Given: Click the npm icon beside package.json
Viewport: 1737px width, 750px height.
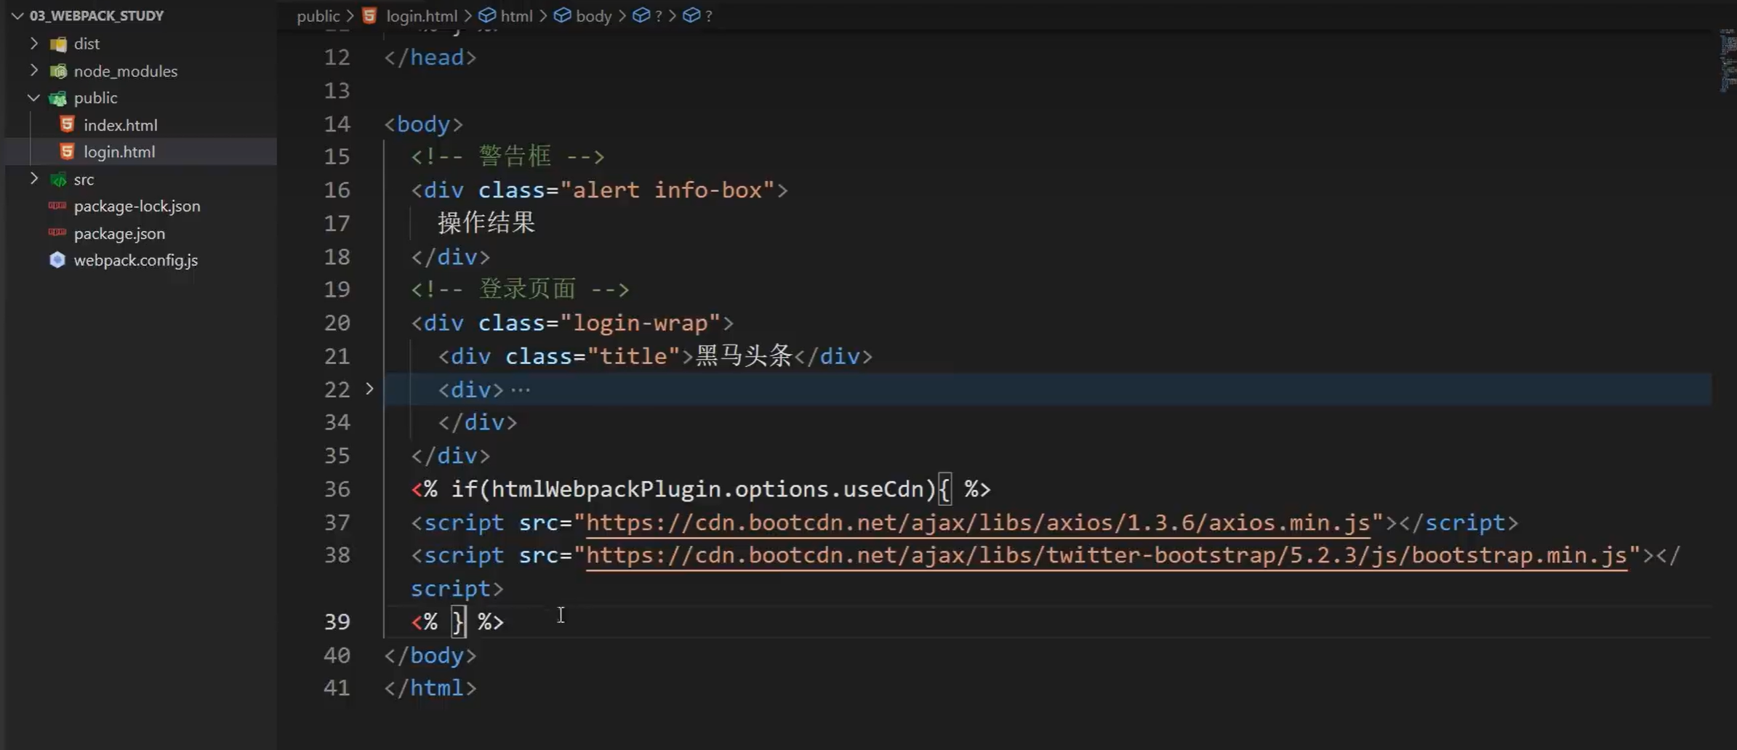Looking at the screenshot, I should 57,233.
